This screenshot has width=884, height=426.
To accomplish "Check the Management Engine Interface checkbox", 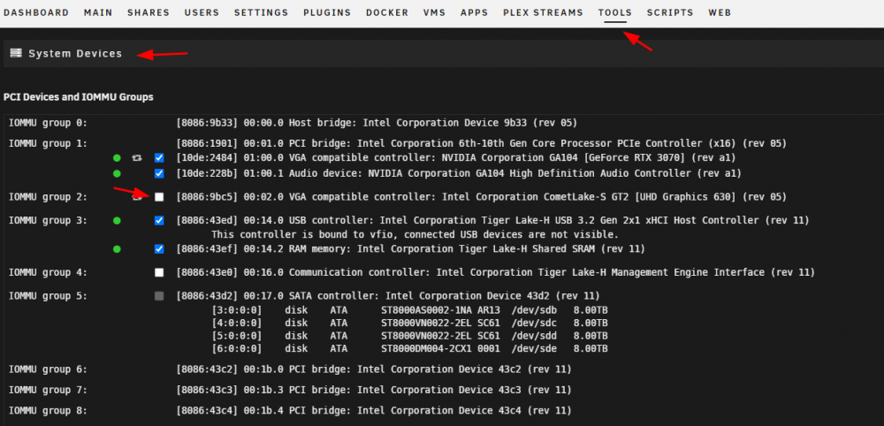I will (159, 272).
